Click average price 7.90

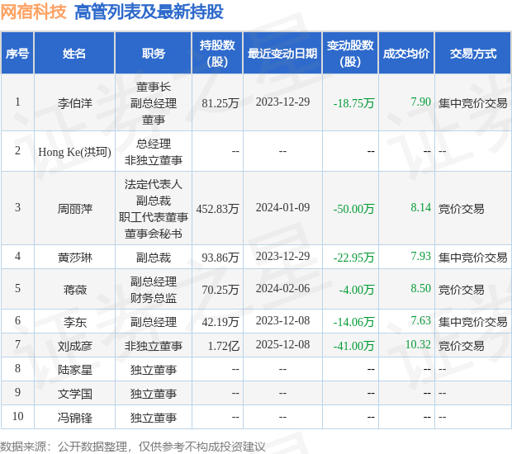click(421, 102)
